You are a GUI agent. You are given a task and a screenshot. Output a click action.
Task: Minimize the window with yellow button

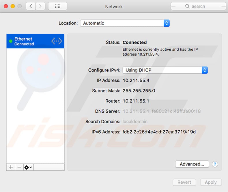(13, 6)
